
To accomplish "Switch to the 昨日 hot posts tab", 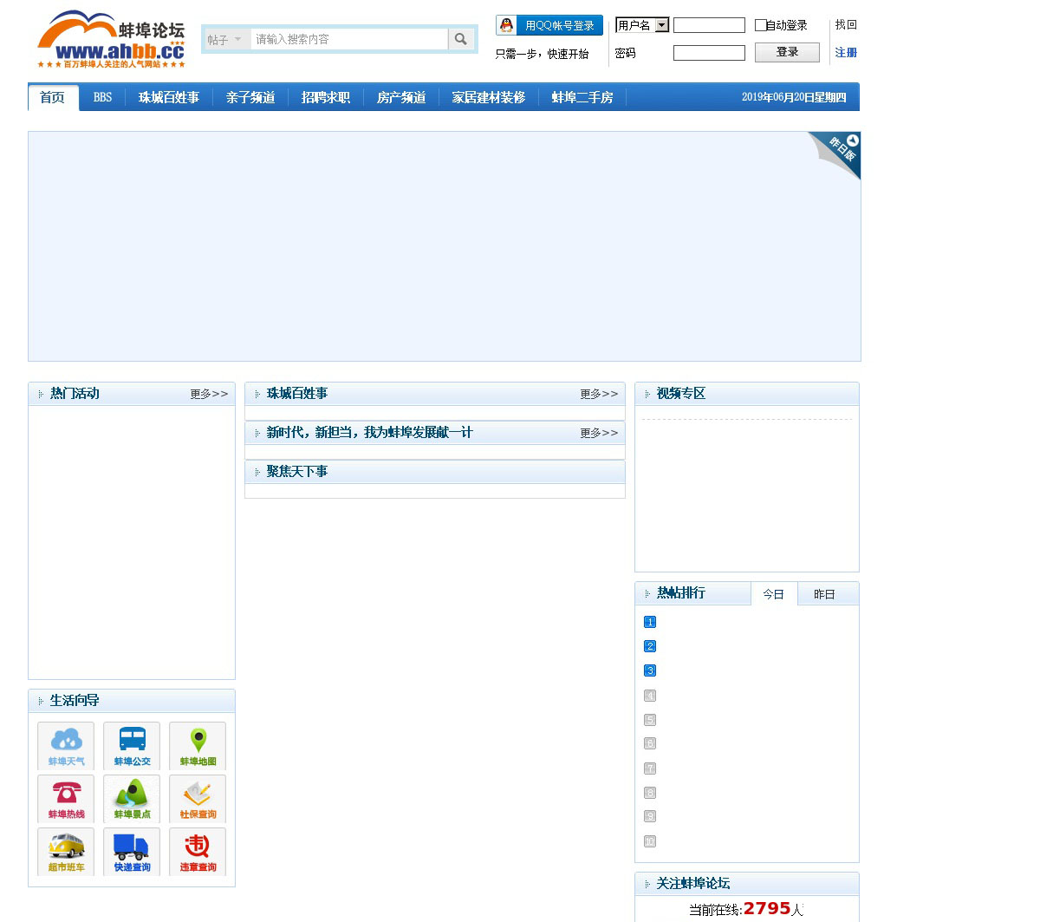I will click(x=824, y=594).
